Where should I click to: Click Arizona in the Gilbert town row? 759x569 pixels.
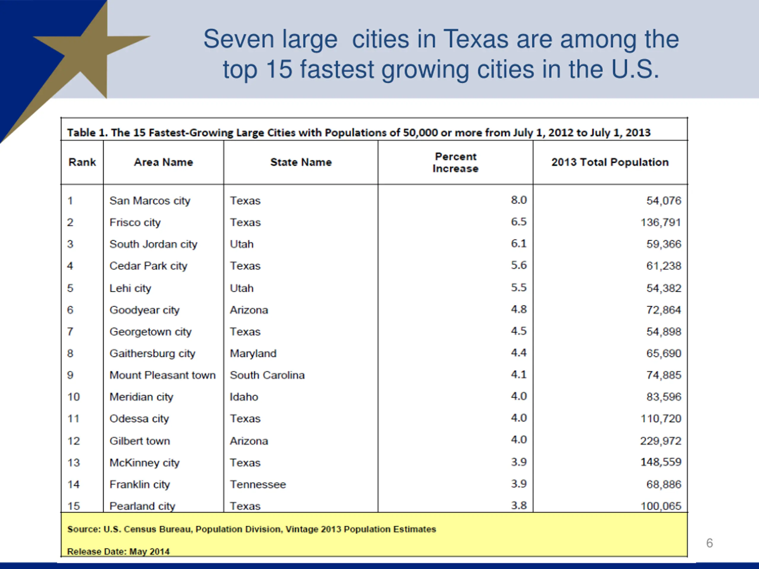pyautogui.click(x=249, y=441)
